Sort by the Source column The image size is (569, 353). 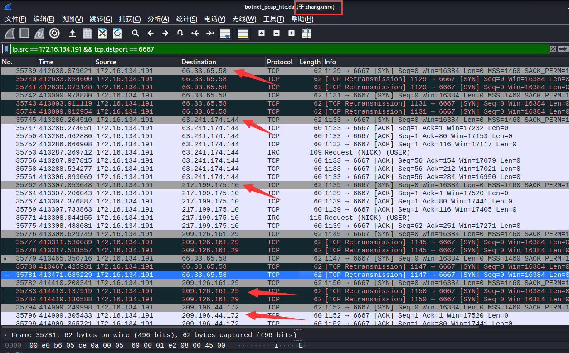[x=136, y=62]
